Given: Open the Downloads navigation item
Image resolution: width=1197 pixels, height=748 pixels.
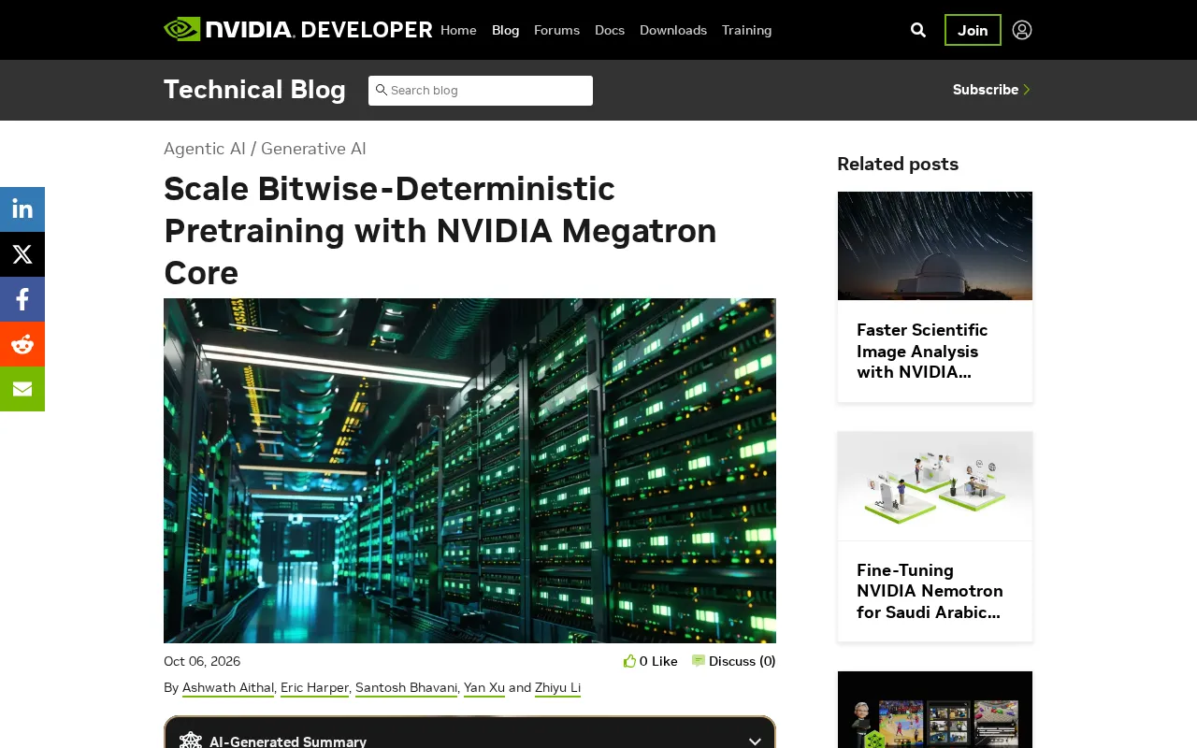Looking at the screenshot, I should tap(673, 30).
